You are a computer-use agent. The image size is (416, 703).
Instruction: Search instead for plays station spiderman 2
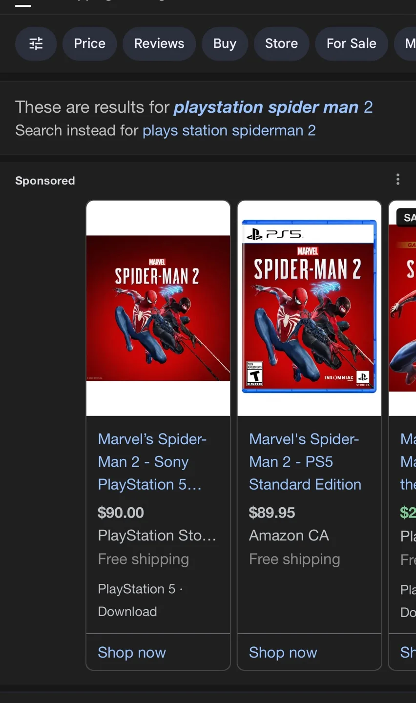(229, 130)
